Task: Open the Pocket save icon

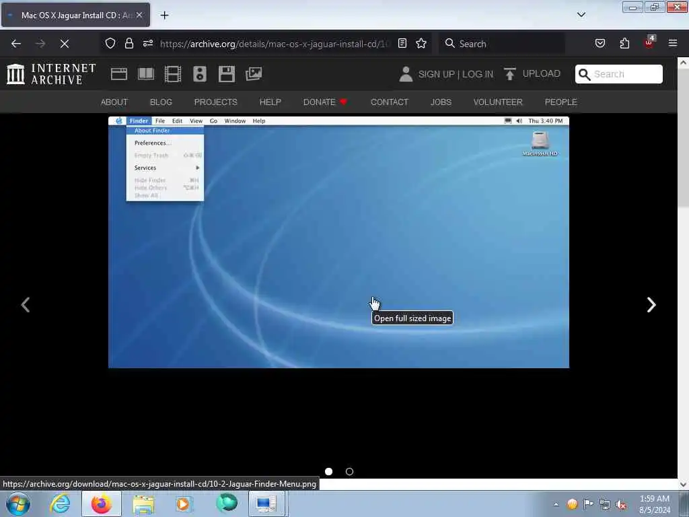Action: tap(600, 43)
